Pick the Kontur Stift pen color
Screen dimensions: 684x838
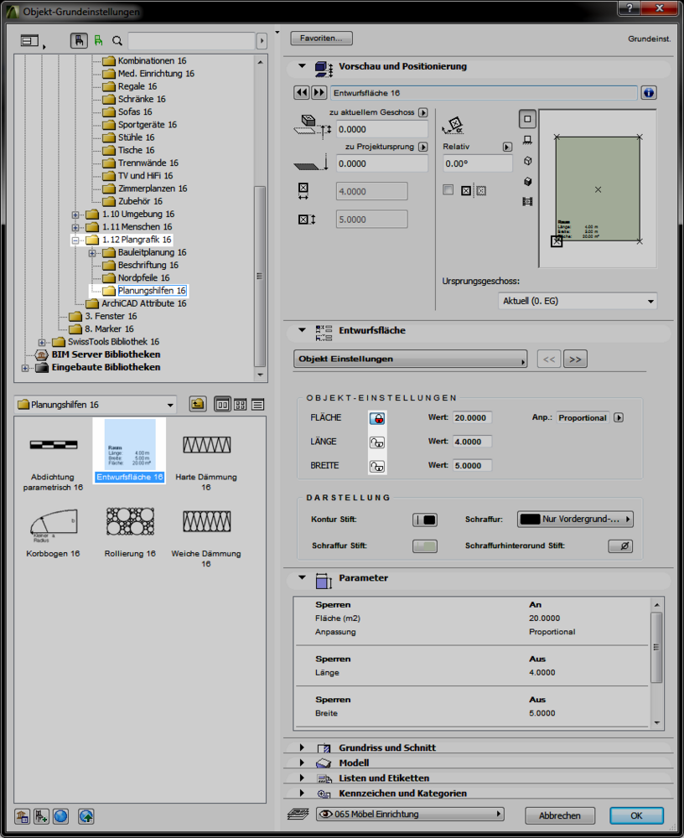point(425,520)
